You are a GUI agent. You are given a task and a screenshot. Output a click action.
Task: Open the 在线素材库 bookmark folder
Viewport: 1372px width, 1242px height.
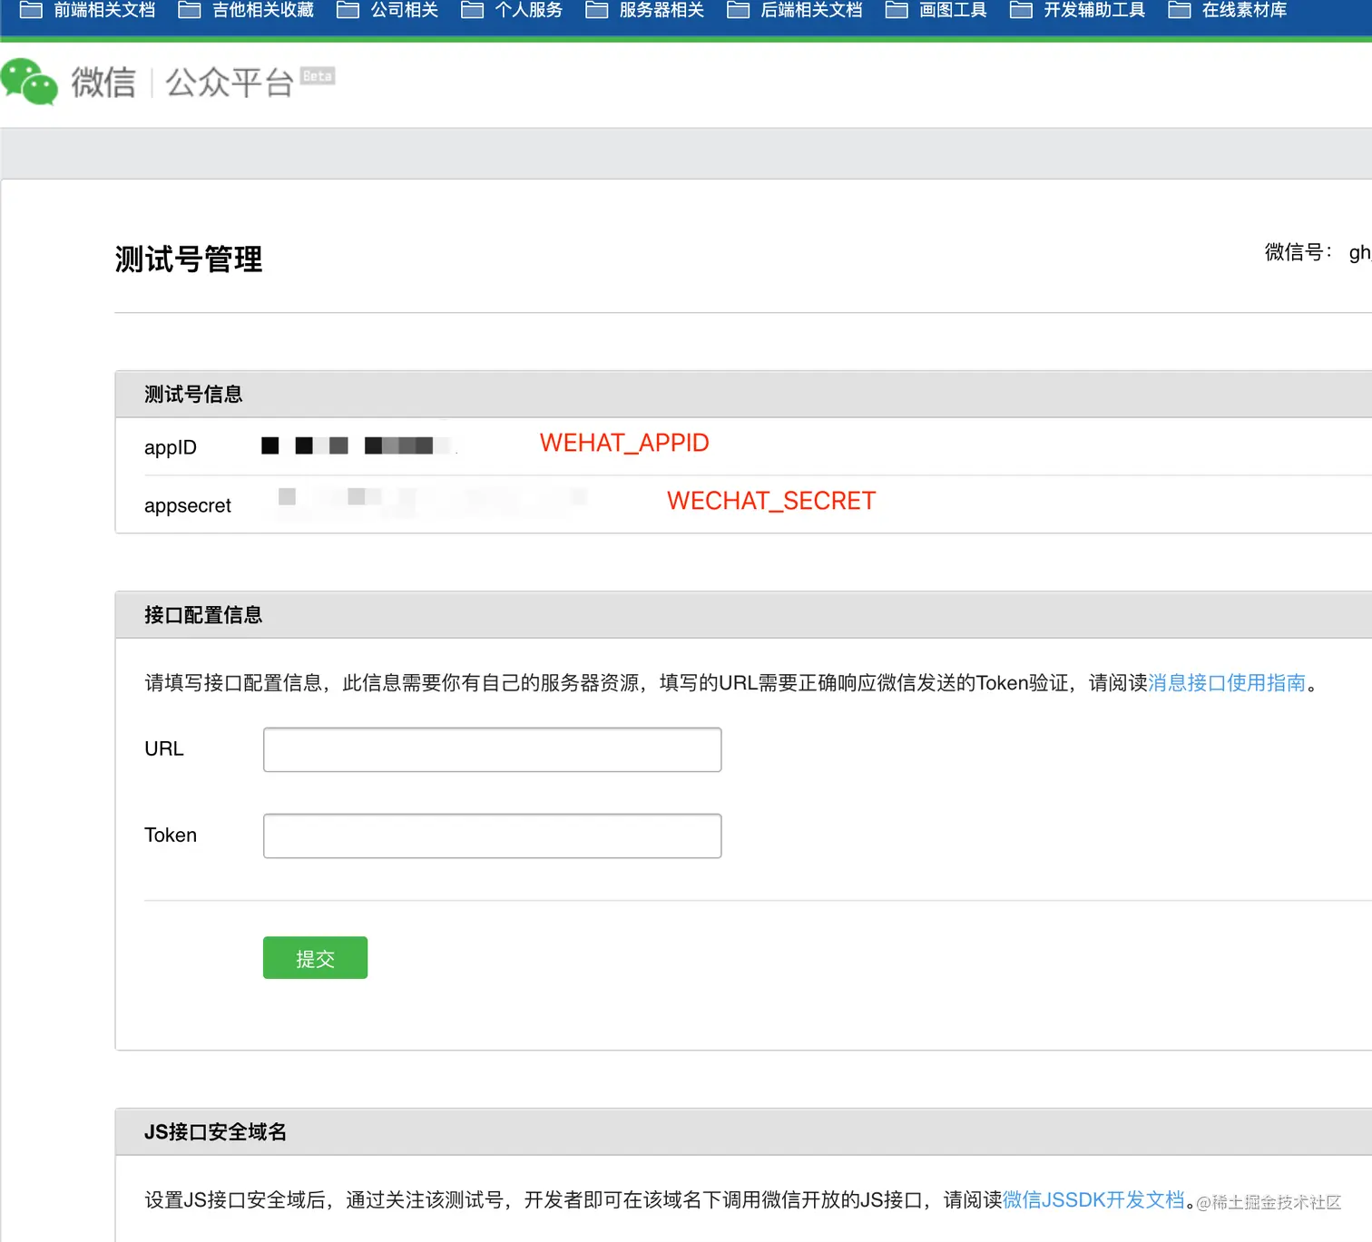(1228, 10)
